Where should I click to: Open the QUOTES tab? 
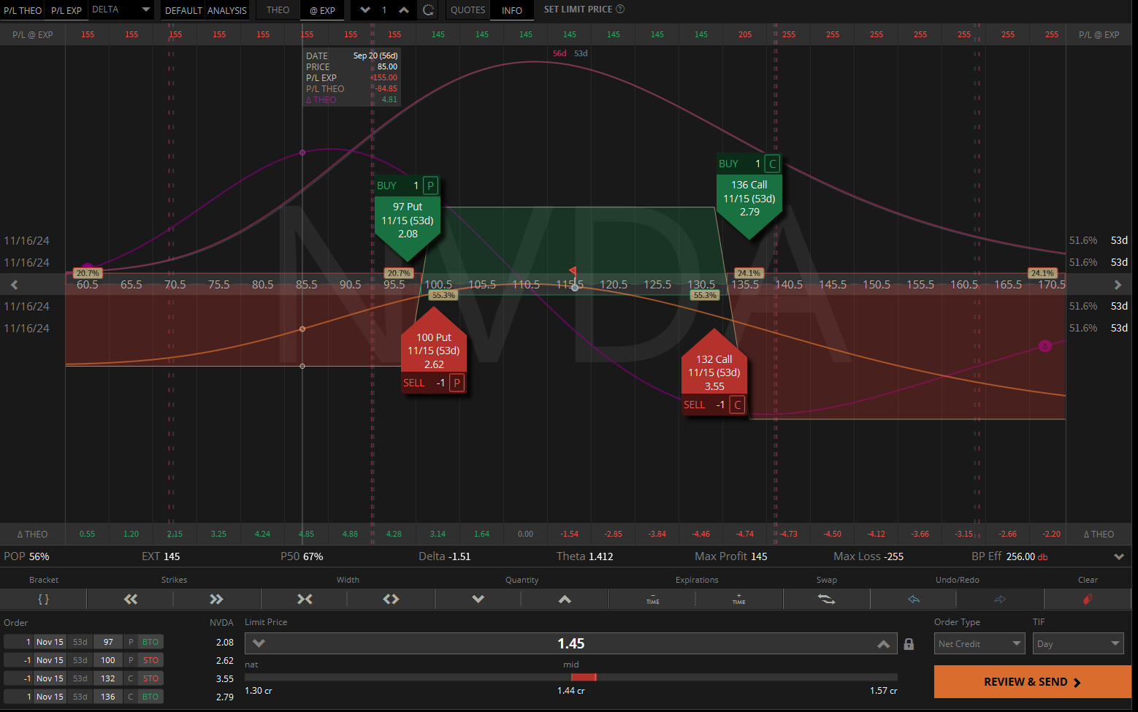coord(467,10)
